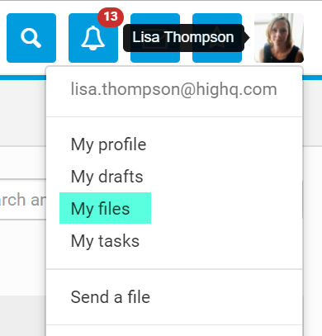This screenshot has width=322, height=336.
Task: Click the My tasks link below My files
Action: point(105,241)
